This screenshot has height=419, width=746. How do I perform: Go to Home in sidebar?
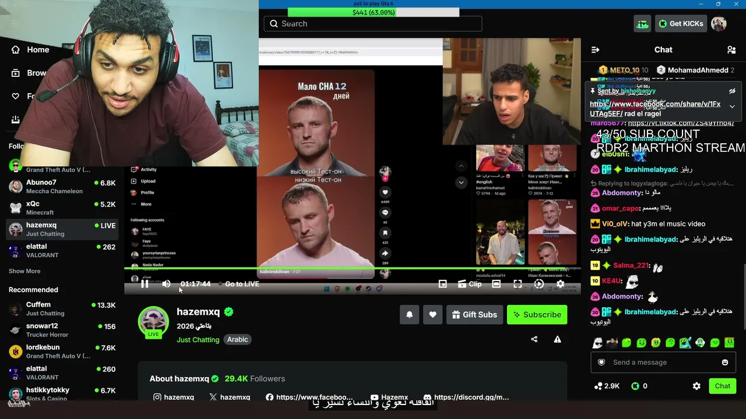[x=30, y=50]
